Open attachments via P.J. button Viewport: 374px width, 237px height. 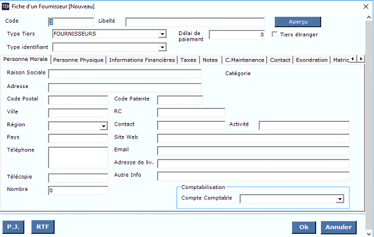point(14,227)
